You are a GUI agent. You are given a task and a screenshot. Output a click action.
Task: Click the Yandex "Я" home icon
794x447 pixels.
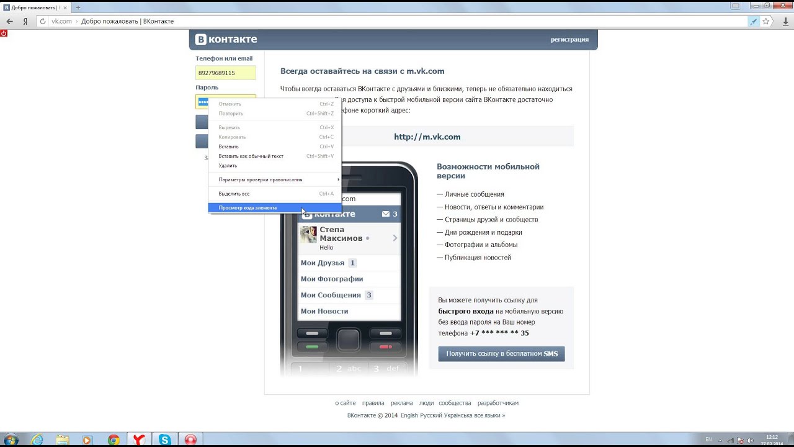(25, 21)
